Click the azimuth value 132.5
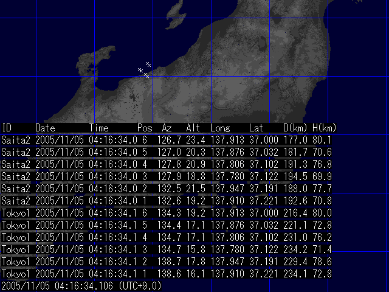 pyautogui.click(x=169, y=189)
